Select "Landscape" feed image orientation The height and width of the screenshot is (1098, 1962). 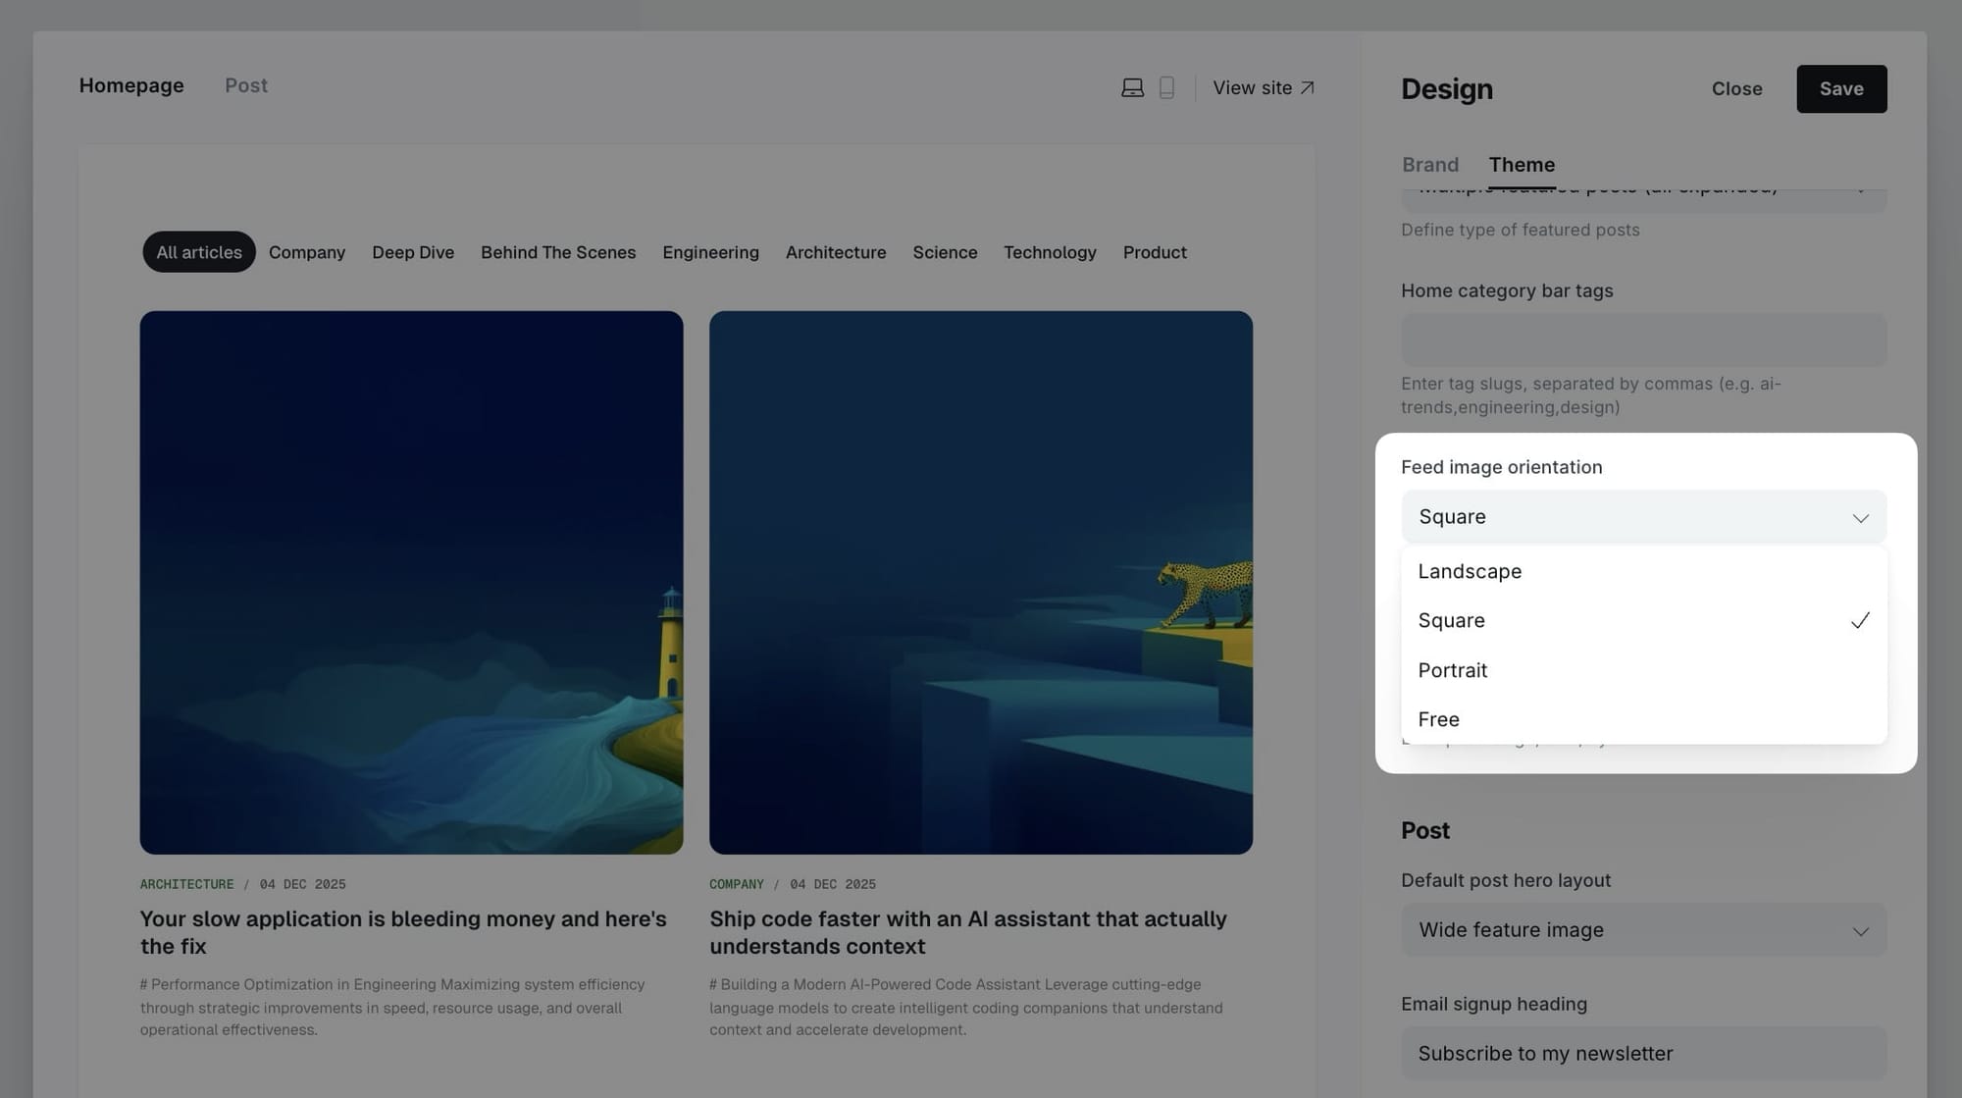[x=1470, y=571]
